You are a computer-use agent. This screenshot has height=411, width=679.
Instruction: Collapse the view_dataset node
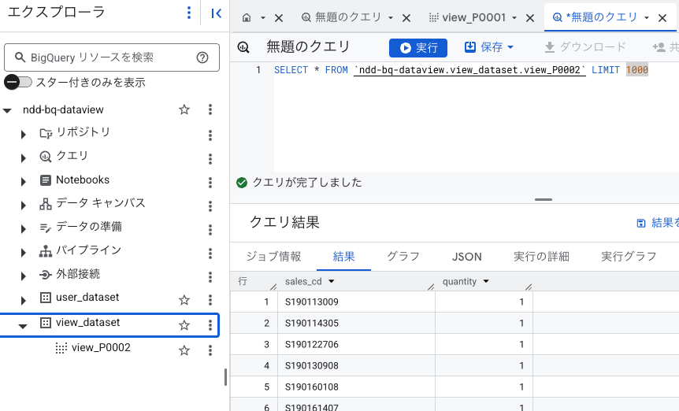pyautogui.click(x=23, y=326)
